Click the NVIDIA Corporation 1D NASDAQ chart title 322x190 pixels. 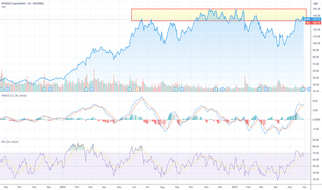(22, 3)
